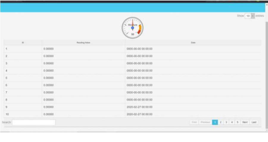Select row 9 date 2020-02-27 cell

[140, 107]
